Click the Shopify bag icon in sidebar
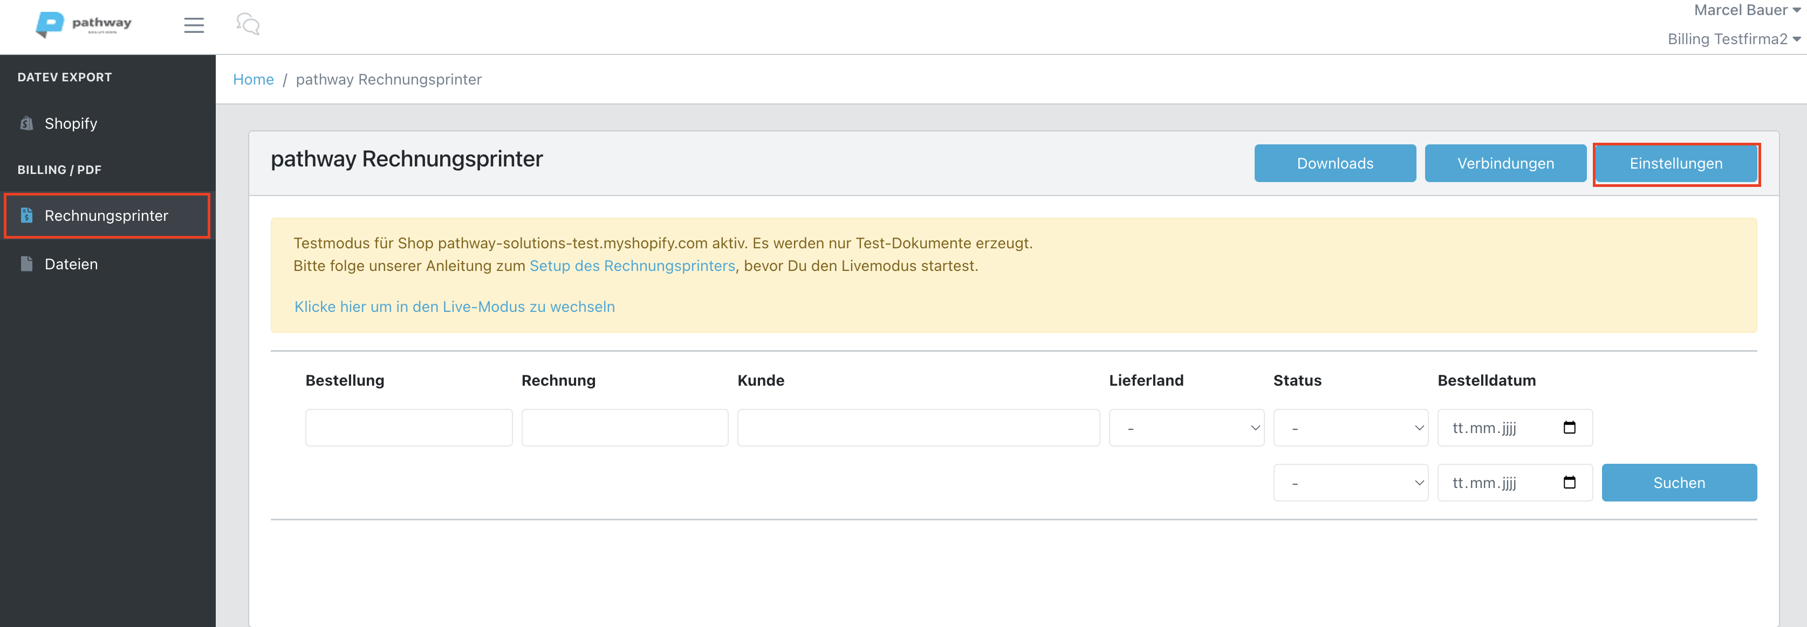The height and width of the screenshot is (627, 1807). coord(26,123)
